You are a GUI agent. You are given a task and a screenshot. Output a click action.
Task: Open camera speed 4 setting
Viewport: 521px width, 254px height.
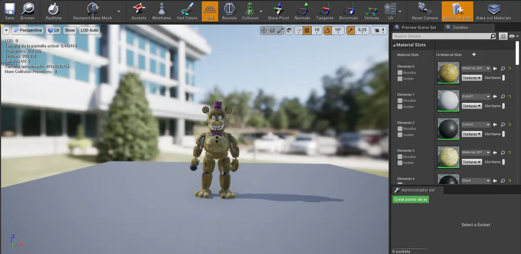click(379, 31)
